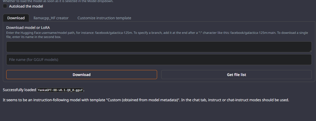Click the File name (for GGUF models) field
Screen dimensions: 316x121
click(159, 60)
